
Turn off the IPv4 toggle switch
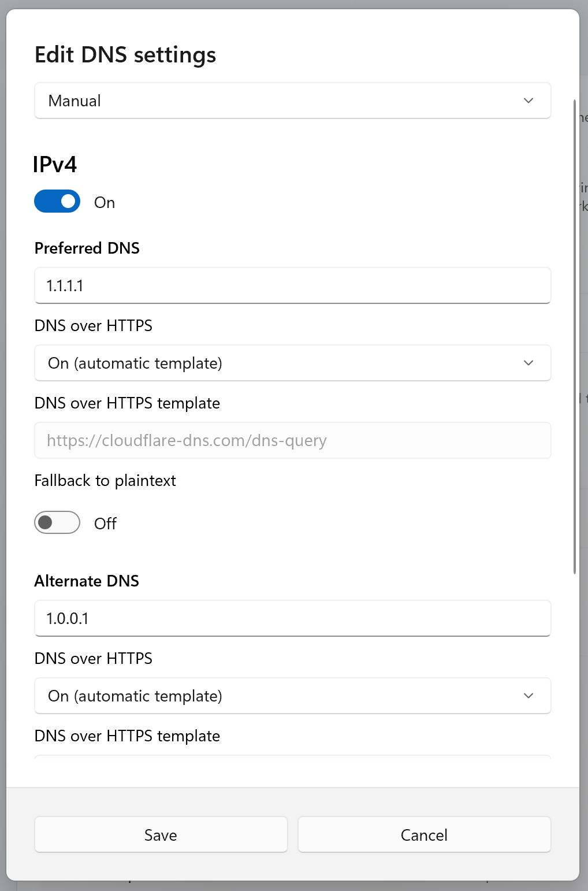click(57, 202)
